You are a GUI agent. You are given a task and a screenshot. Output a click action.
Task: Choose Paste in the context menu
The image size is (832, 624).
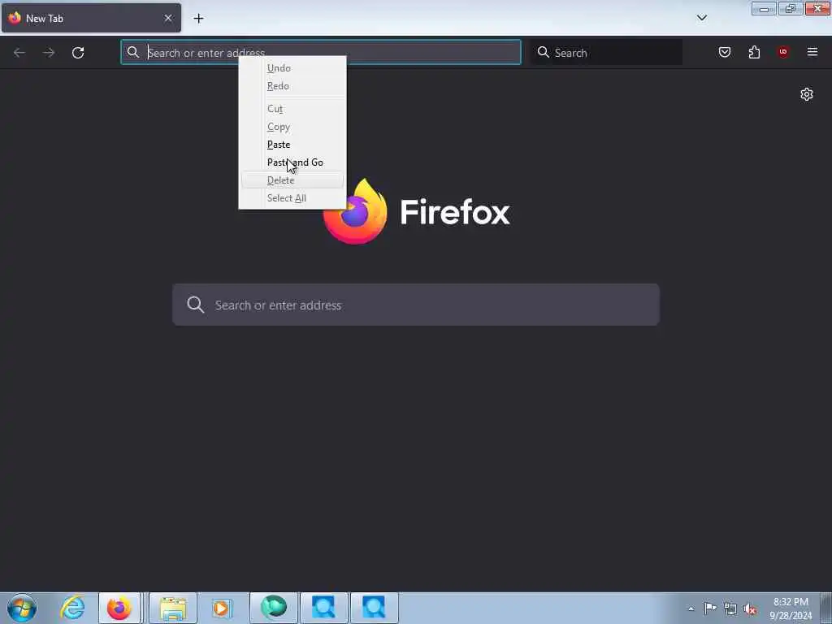click(292, 145)
